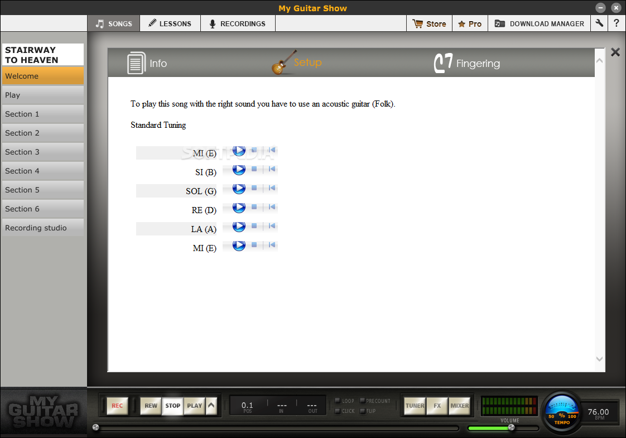This screenshot has height=438, width=626.
Task: Stop the first MI (E) string note
Action: 254,150
